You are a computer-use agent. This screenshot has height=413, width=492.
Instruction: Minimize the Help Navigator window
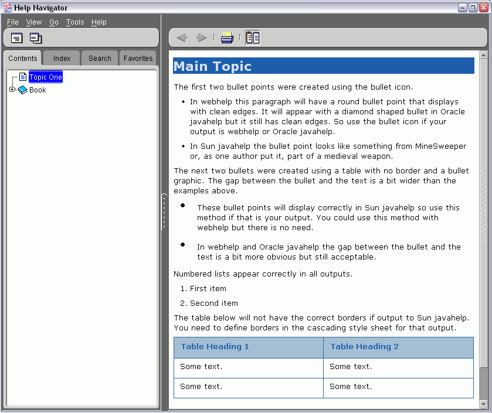[463, 8]
